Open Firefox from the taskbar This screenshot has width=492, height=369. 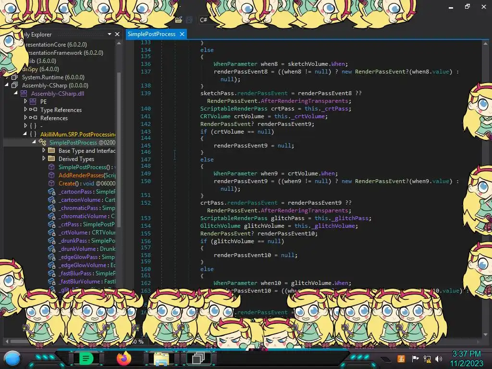pos(123,358)
